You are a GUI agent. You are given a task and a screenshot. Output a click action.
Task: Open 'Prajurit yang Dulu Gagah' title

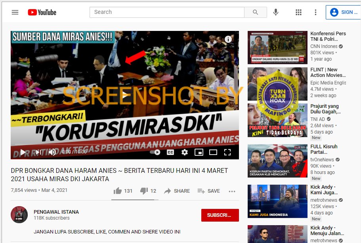[x=326, y=109]
